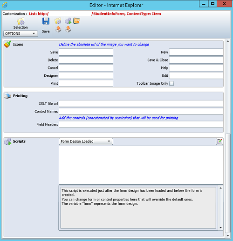Image resolution: width=233 pixels, height=241 pixels.
Task: Click the Selection label text
Action: click(x=21, y=27)
